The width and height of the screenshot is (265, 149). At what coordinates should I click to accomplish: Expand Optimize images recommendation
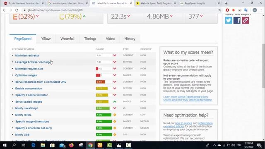(x=12, y=75)
